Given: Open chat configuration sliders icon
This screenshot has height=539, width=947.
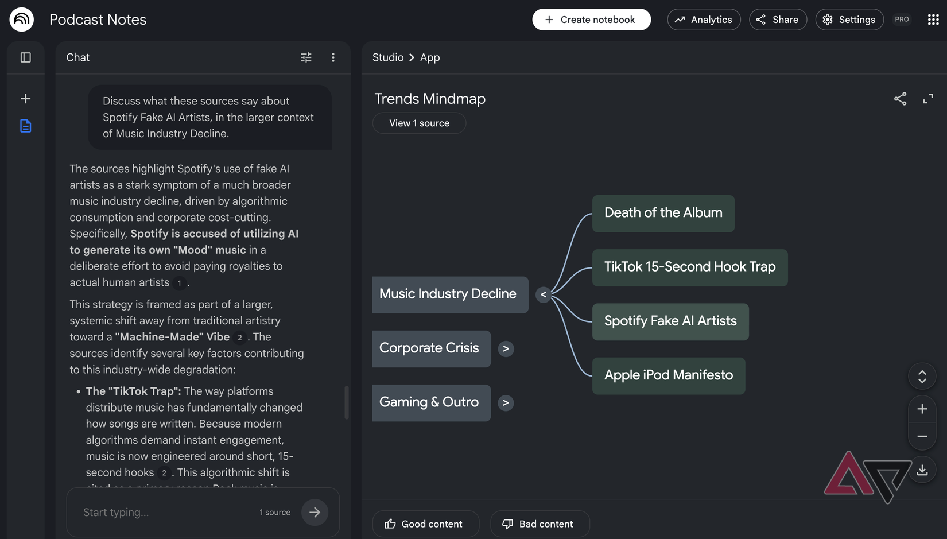Looking at the screenshot, I should (x=306, y=57).
